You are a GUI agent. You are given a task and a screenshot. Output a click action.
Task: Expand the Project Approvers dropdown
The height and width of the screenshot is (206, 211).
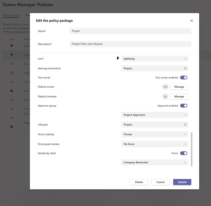155,115
